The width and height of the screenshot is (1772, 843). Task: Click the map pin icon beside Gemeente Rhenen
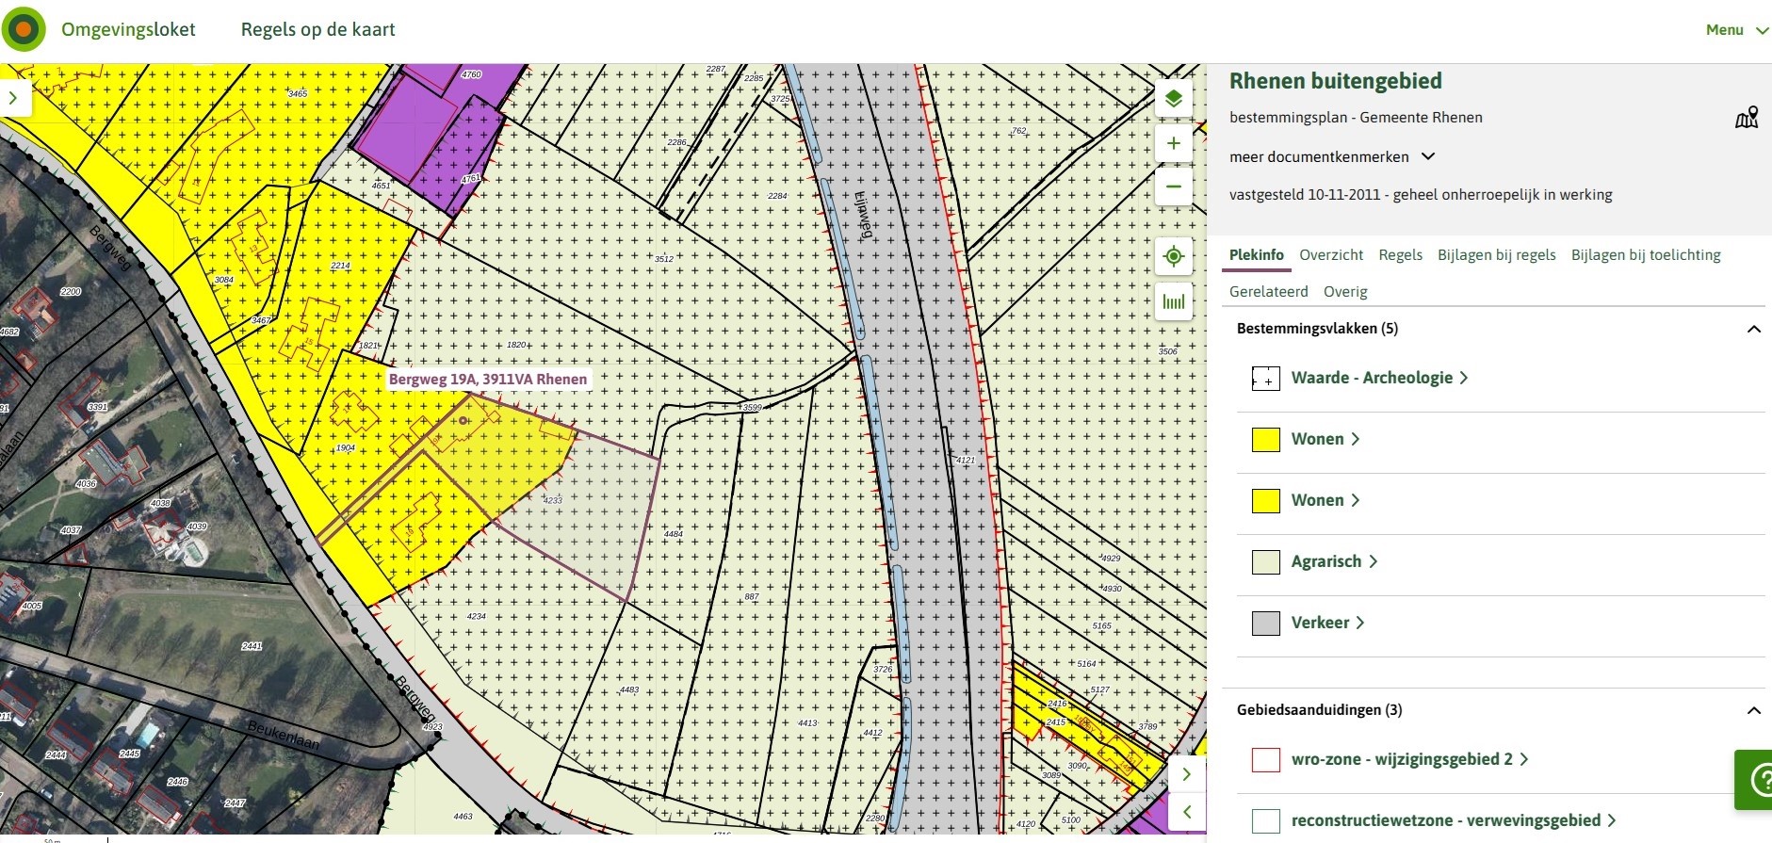[x=1746, y=118]
